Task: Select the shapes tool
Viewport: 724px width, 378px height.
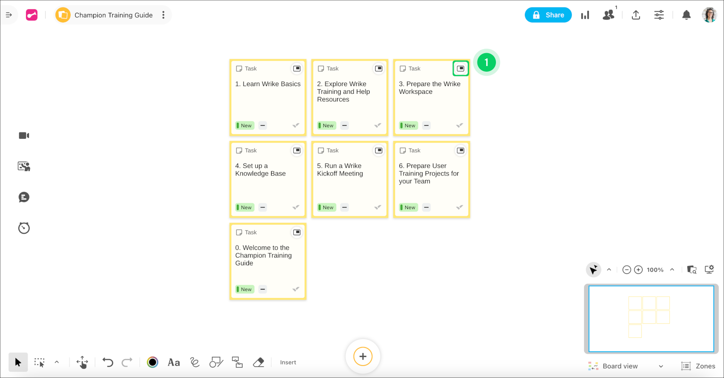Action: pos(216,362)
